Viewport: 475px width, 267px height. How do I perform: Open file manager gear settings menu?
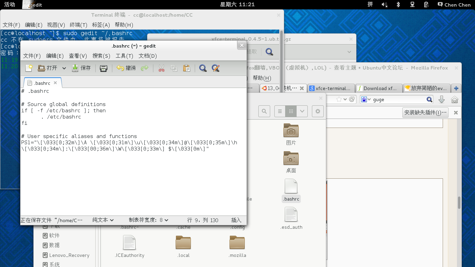[317, 111]
